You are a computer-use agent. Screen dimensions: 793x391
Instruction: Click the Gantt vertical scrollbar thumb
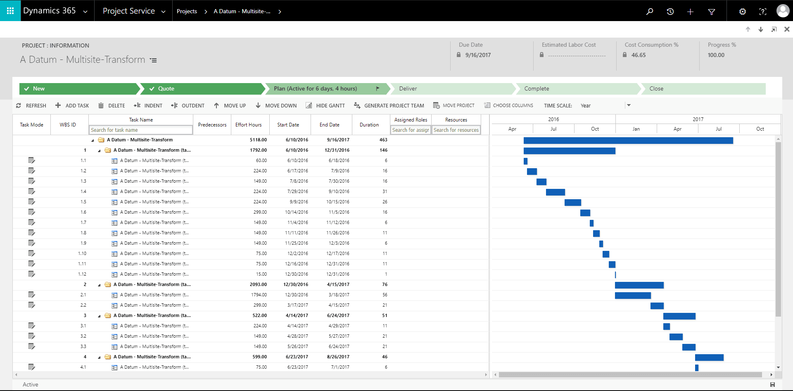tap(778, 229)
